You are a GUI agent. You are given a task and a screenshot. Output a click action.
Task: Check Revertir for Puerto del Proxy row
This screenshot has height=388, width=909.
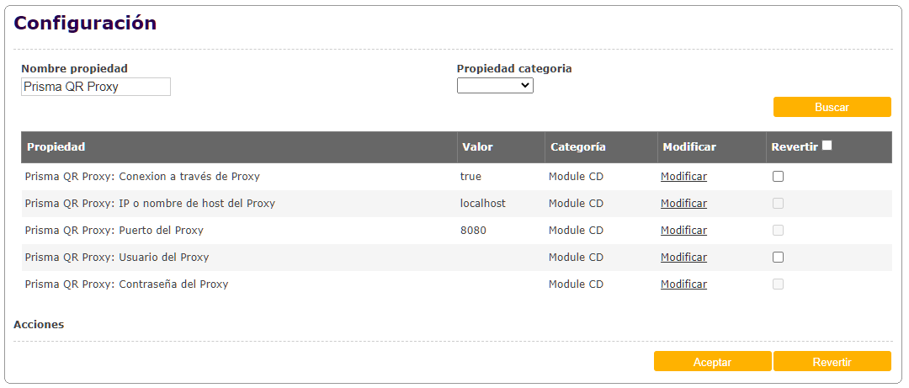point(779,231)
